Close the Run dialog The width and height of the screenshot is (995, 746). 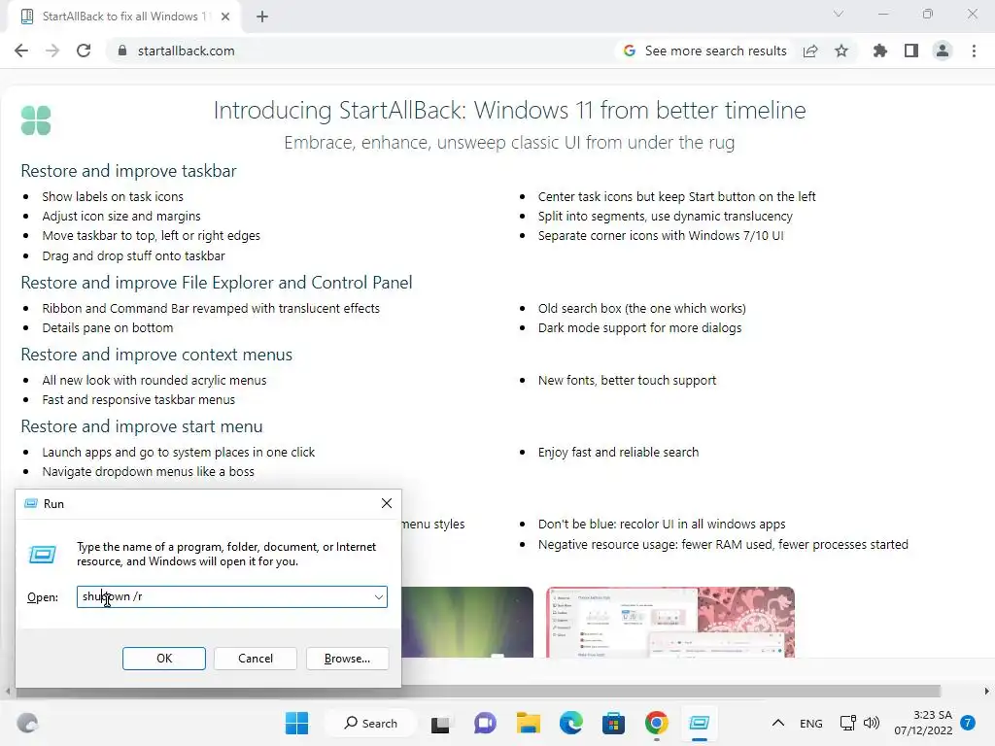tap(387, 503)
